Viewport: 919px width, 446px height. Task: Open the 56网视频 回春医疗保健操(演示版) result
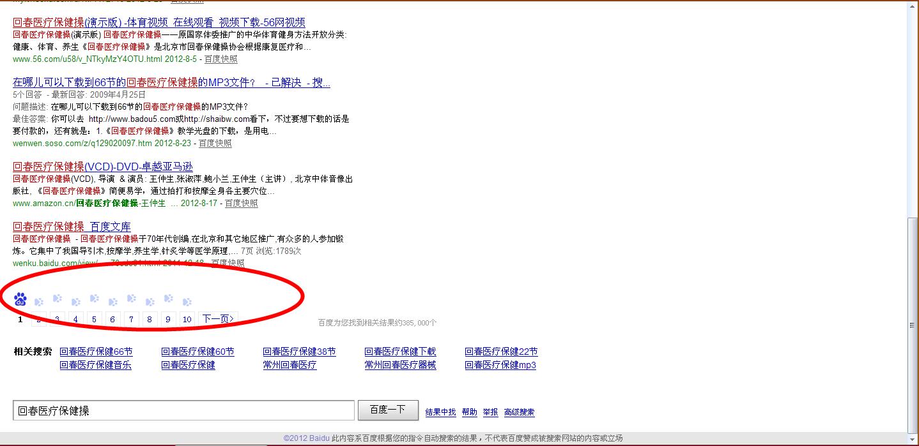coord(159,22)
